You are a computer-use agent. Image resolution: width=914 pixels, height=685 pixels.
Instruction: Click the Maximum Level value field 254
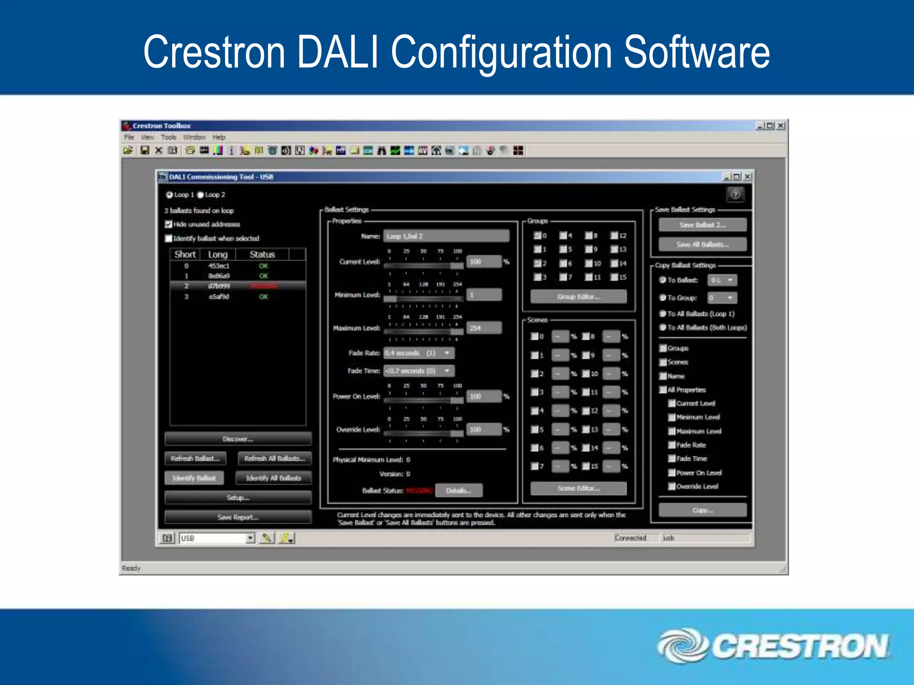[484, 328]
